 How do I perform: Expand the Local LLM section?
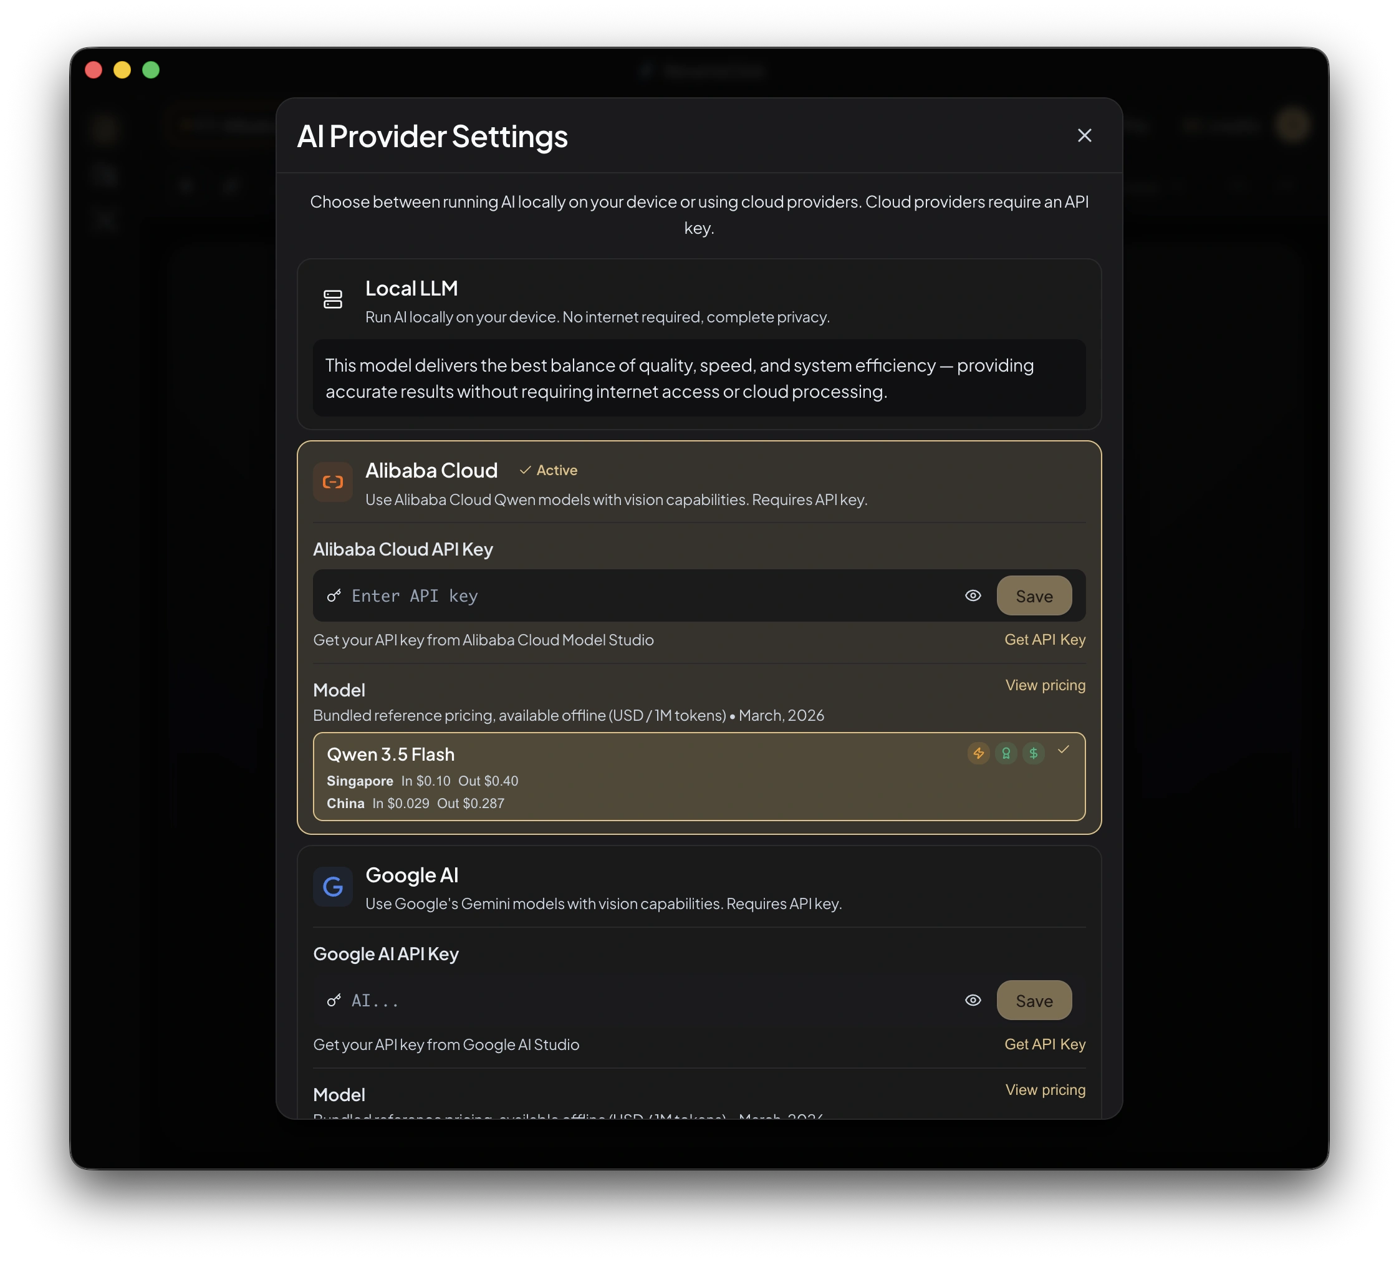tap(411, 288)
